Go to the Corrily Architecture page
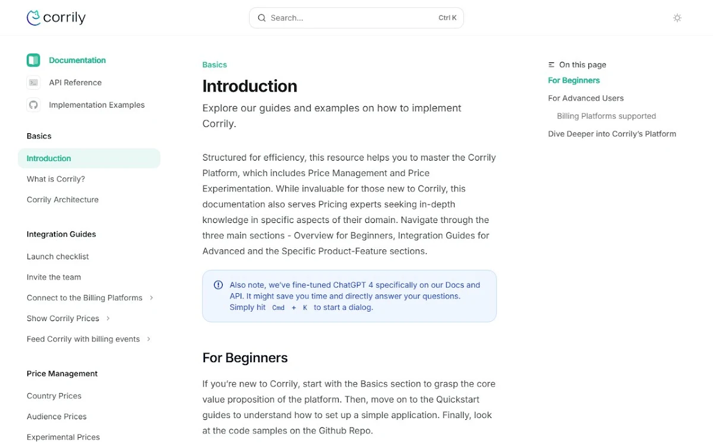The width and height of the screenshot is (713, 446). pos(62,200)
